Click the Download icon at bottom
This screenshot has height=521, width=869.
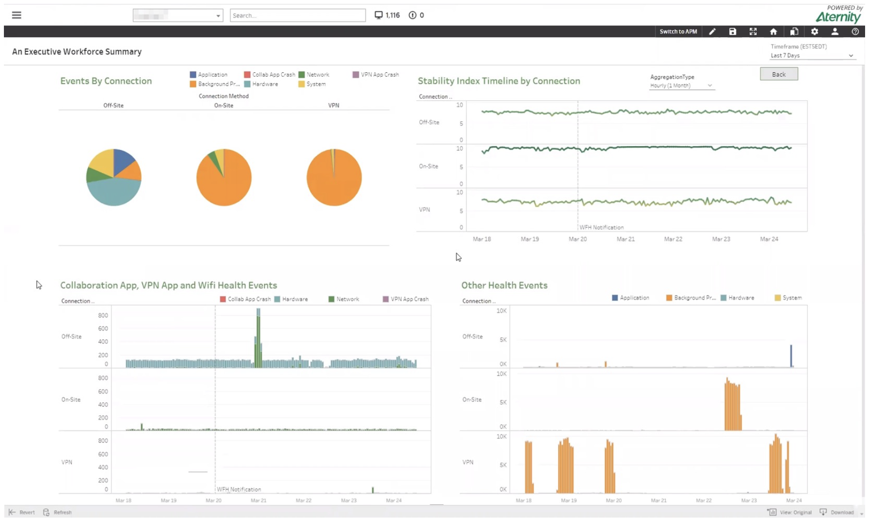(x=823, y=512)
